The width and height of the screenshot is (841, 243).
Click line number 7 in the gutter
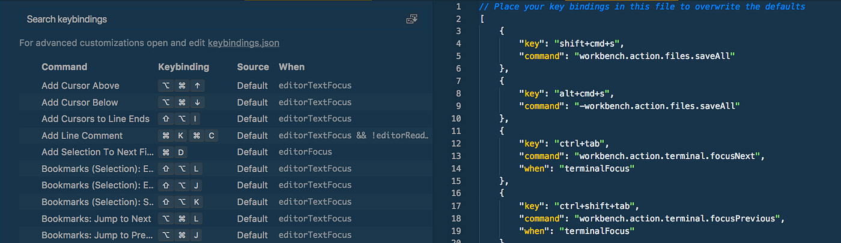(x=459, y=81)
